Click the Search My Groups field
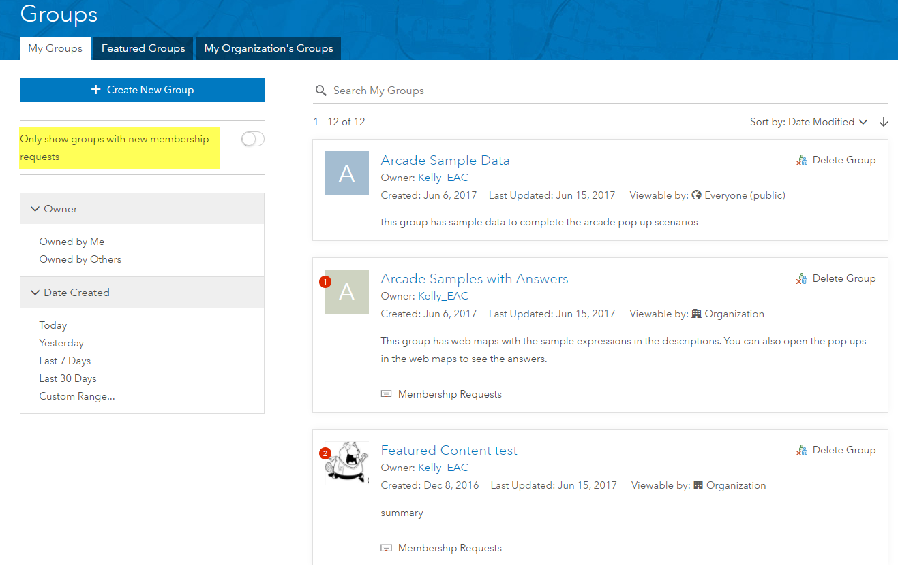Viewport: 898px width, 565px height. pos(600,91)
